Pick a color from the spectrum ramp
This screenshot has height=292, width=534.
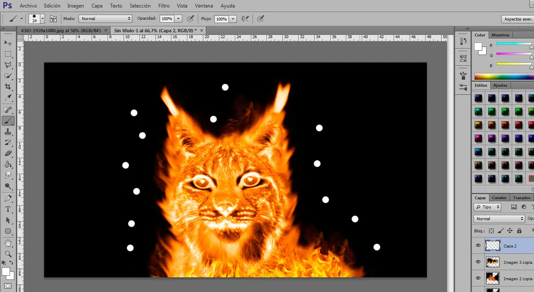[x=504, y=77]
